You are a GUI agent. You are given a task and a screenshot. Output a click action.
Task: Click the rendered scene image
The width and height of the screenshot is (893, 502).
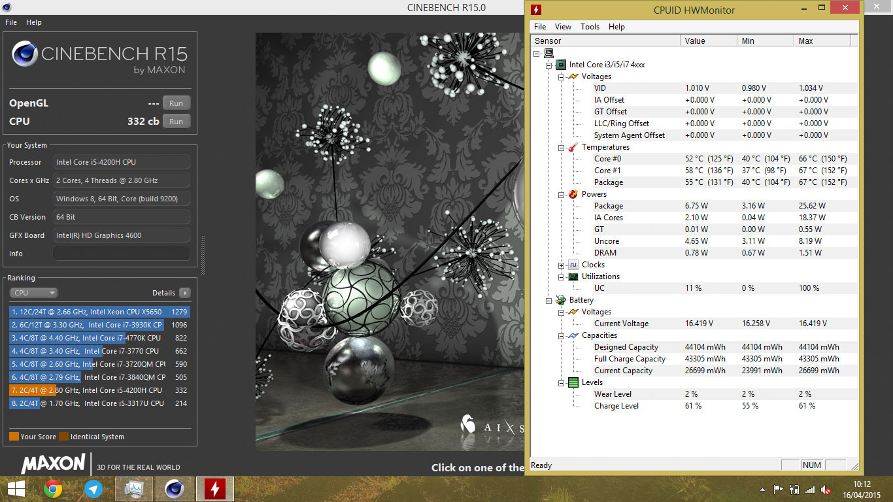tap(390, 242)
